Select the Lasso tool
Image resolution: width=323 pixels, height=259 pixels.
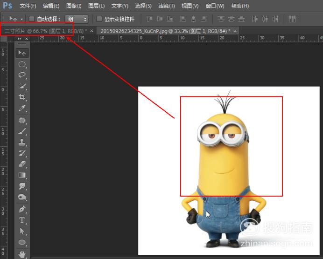tap(22, 75)
